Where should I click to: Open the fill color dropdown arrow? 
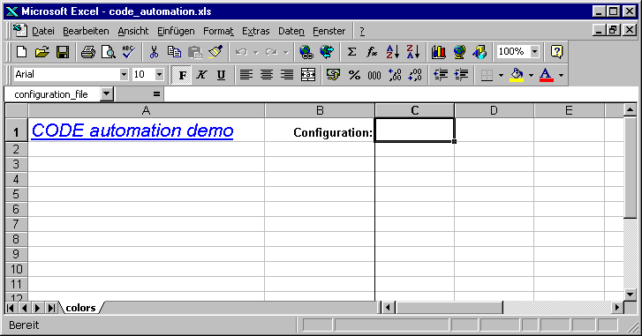pyautogui.click(x=531, y=75)
